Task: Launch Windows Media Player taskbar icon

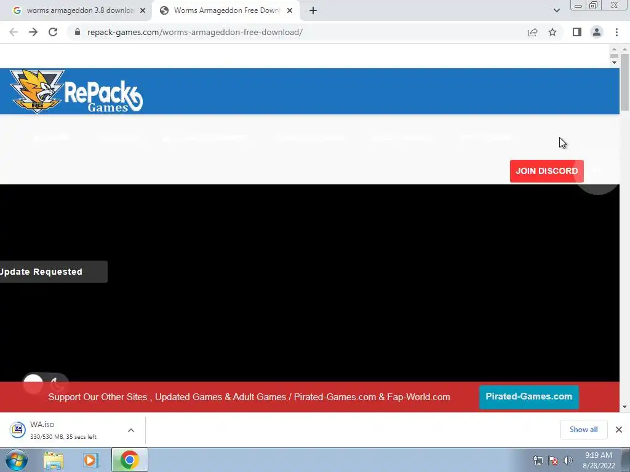Action: pyautogui.click(x=91, y=460)
